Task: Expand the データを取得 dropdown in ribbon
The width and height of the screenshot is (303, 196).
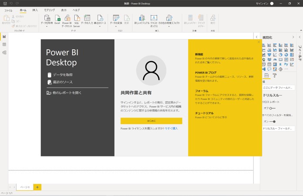Action: click(47, 27)
